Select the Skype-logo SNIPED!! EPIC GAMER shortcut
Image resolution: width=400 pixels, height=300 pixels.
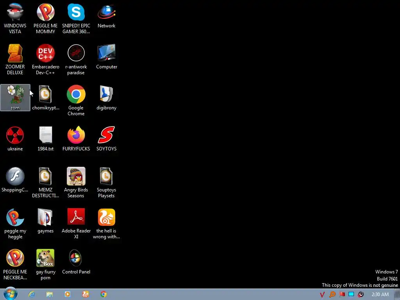[76, 18]
